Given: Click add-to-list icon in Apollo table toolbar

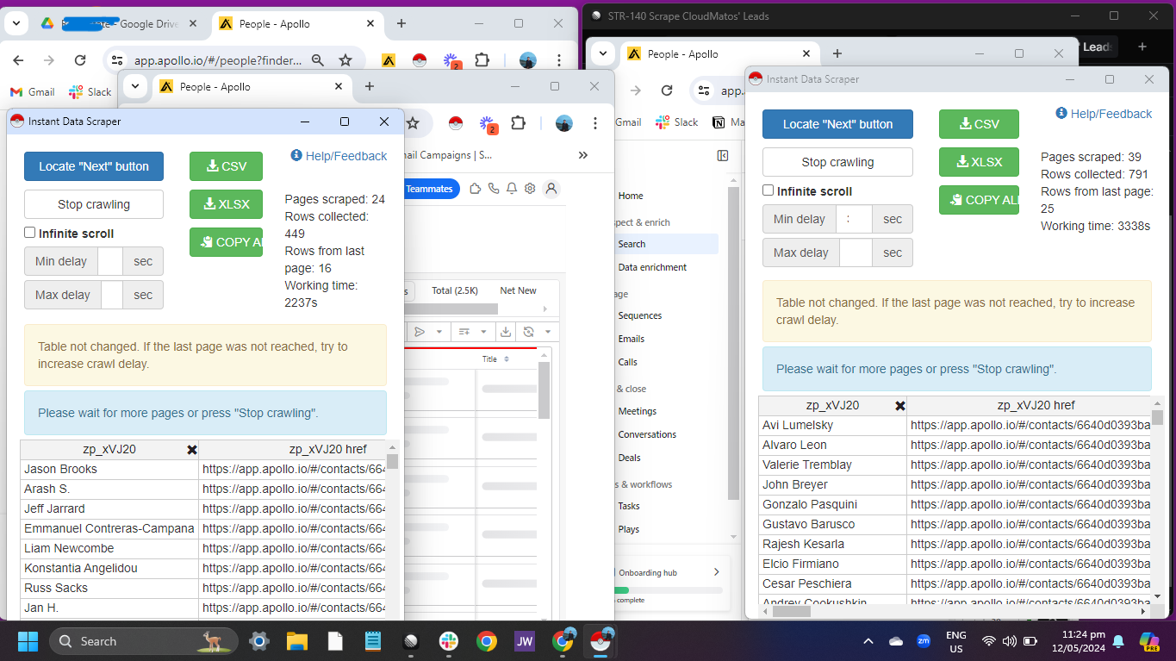Looking at the screenshot, I should click(464, 332).
